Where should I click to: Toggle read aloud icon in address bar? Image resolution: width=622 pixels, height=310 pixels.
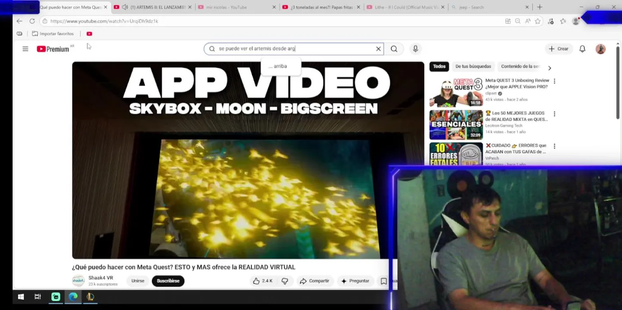pos(528,21)
